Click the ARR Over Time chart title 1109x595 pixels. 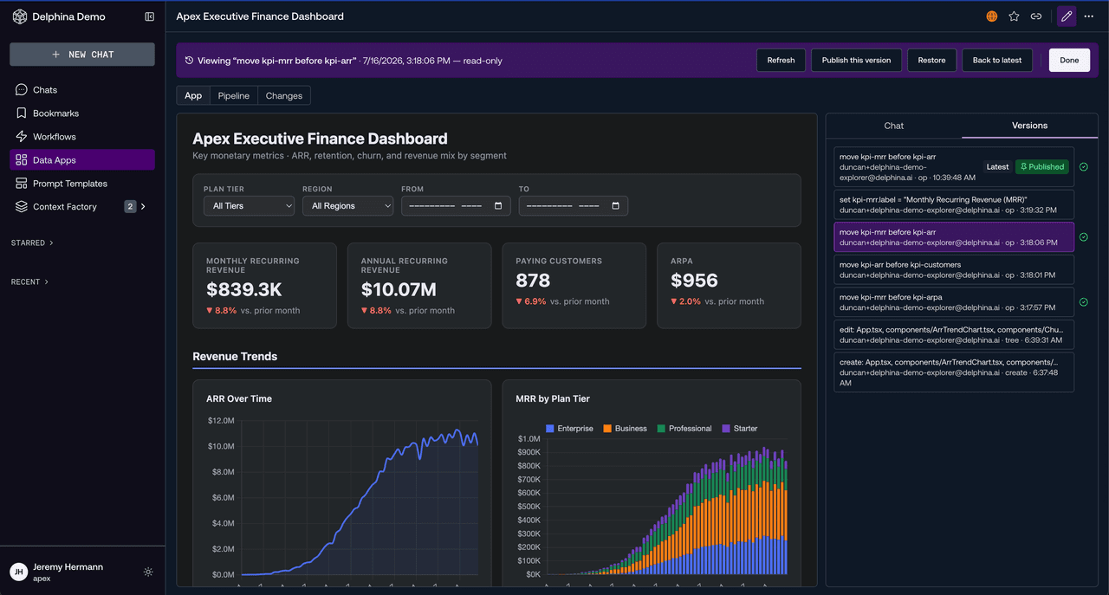click(239, 398)
